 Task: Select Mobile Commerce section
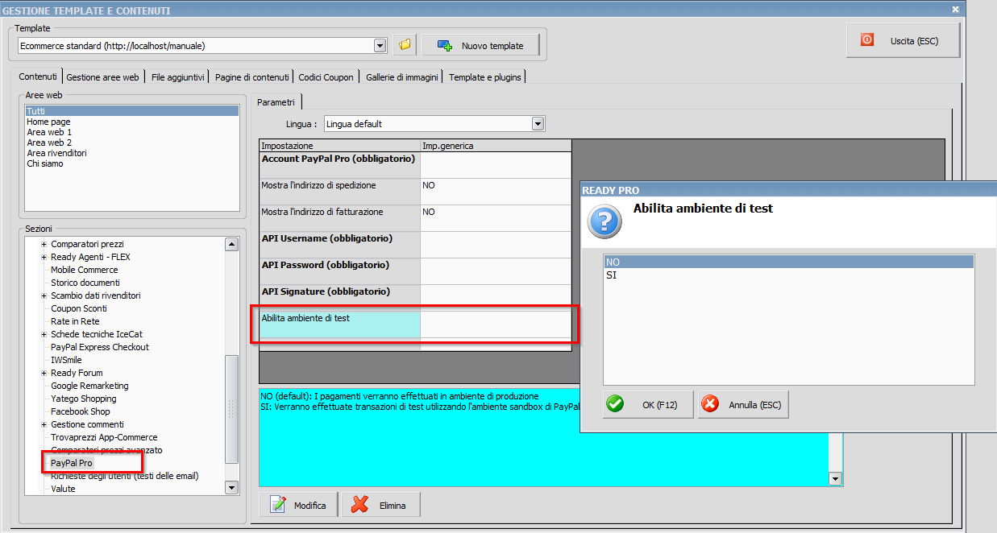coord(84,270)
